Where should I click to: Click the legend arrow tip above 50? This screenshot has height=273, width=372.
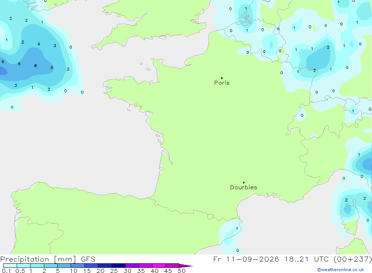(x=186, y=266)
